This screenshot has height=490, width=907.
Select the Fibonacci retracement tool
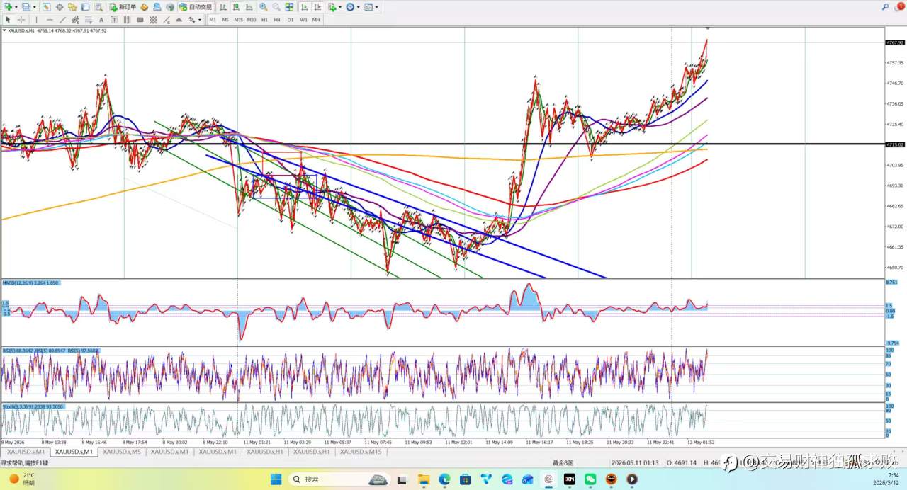pos(89,20)
